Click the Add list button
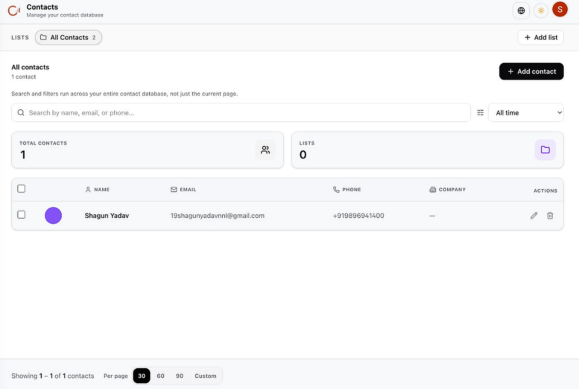579x389 pixels. coord(541,37)
